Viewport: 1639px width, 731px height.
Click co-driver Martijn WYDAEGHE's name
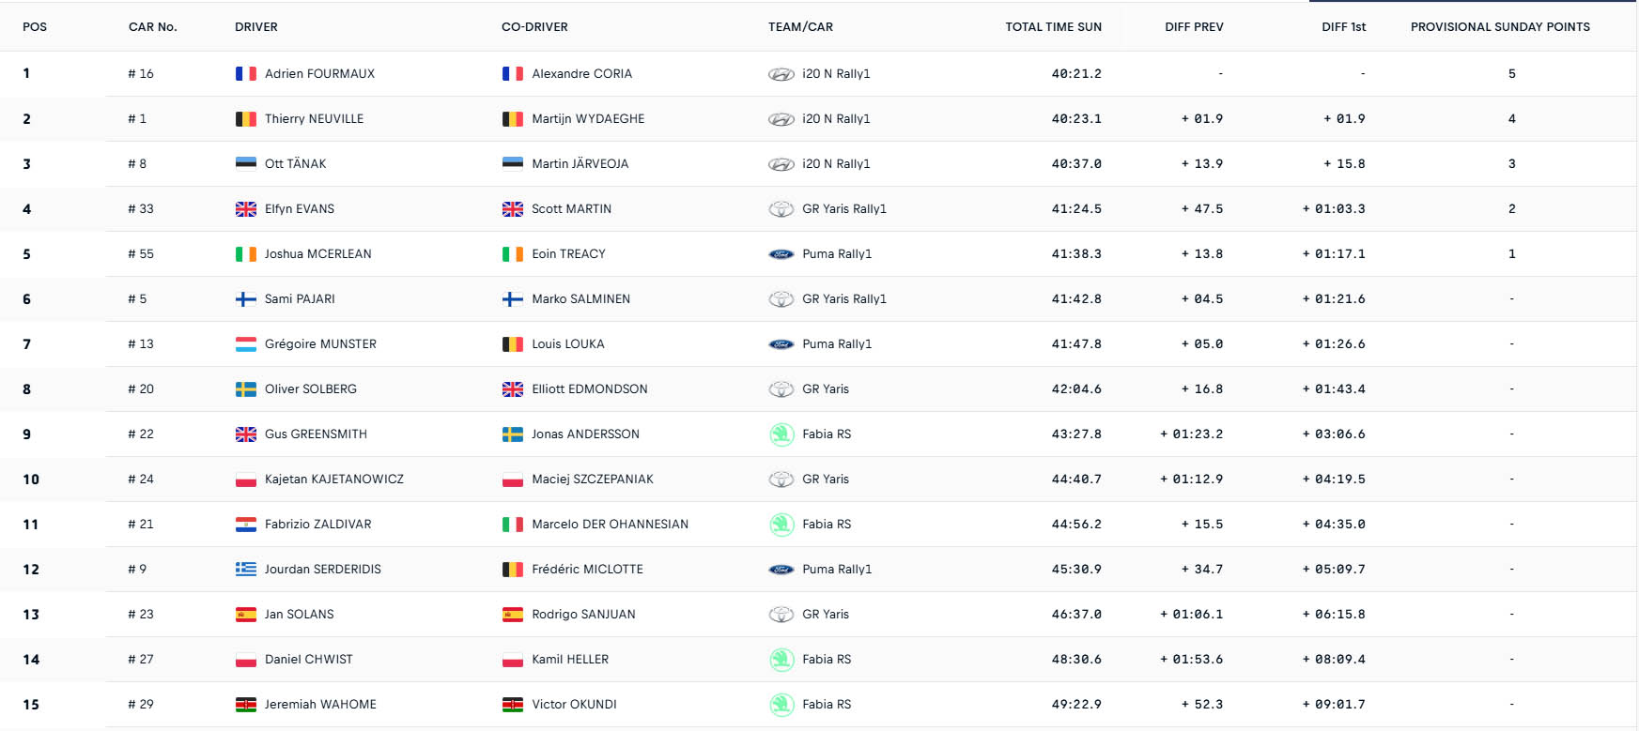coord(588,119)
